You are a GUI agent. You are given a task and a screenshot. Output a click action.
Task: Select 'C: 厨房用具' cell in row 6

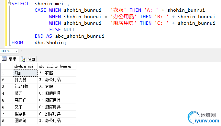point(57,107)
